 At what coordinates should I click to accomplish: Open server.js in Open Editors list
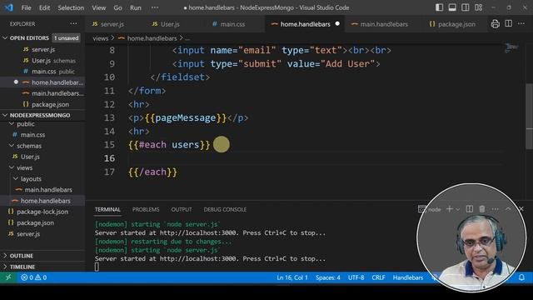coord(42,49)
